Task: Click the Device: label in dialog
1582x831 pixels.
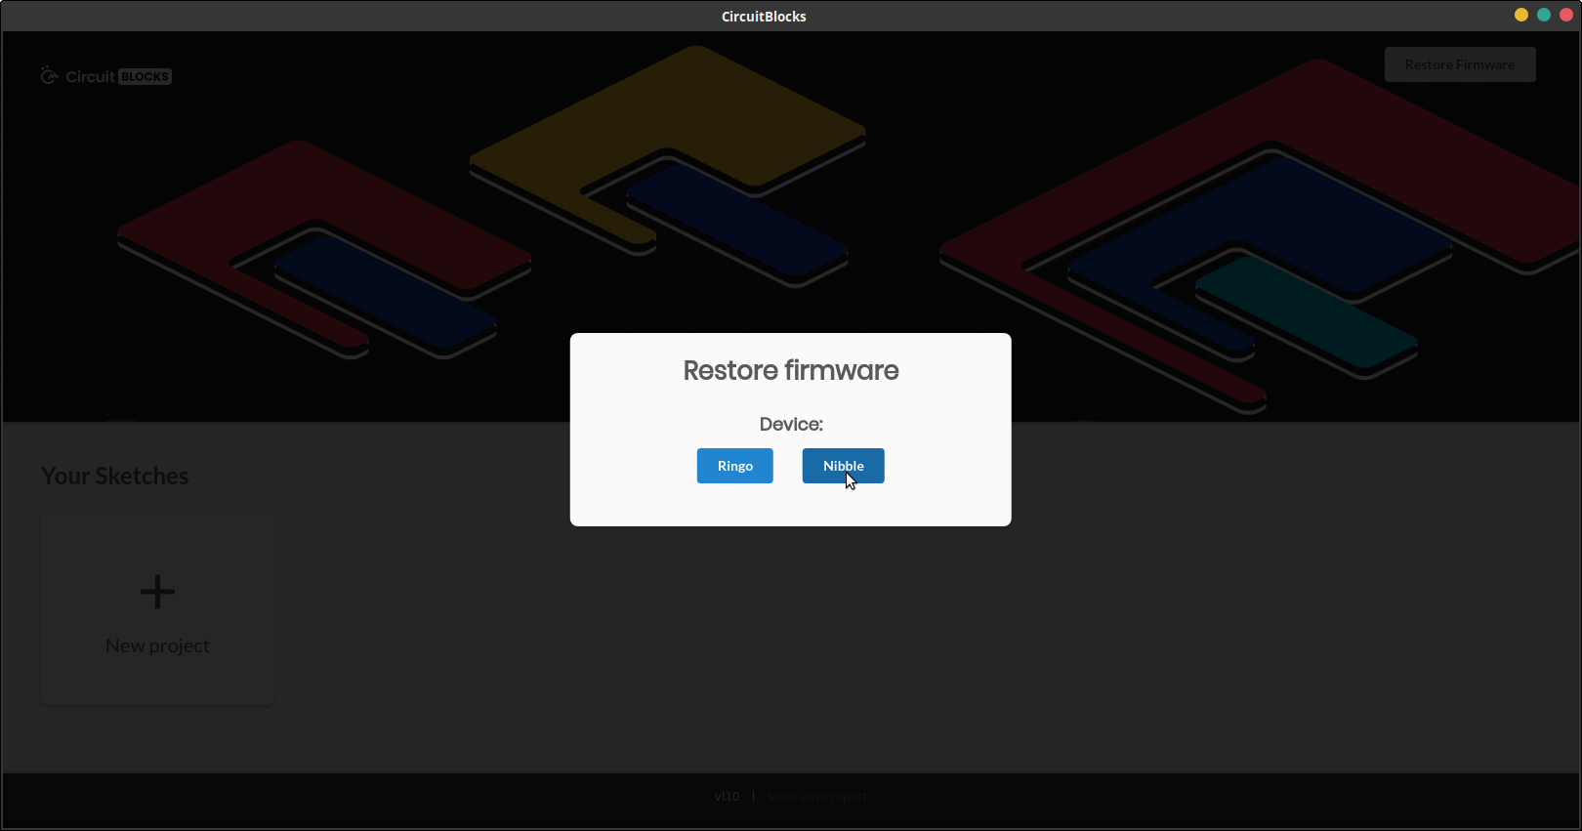Action: coord(791,424)
